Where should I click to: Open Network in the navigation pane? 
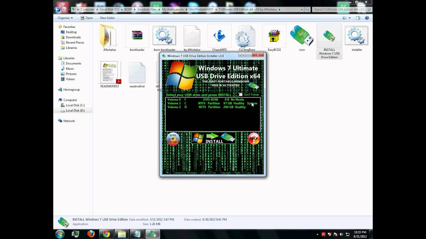click(69, 121)
